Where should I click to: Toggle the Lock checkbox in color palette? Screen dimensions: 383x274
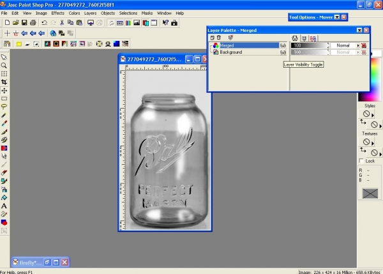pos(361,161)
